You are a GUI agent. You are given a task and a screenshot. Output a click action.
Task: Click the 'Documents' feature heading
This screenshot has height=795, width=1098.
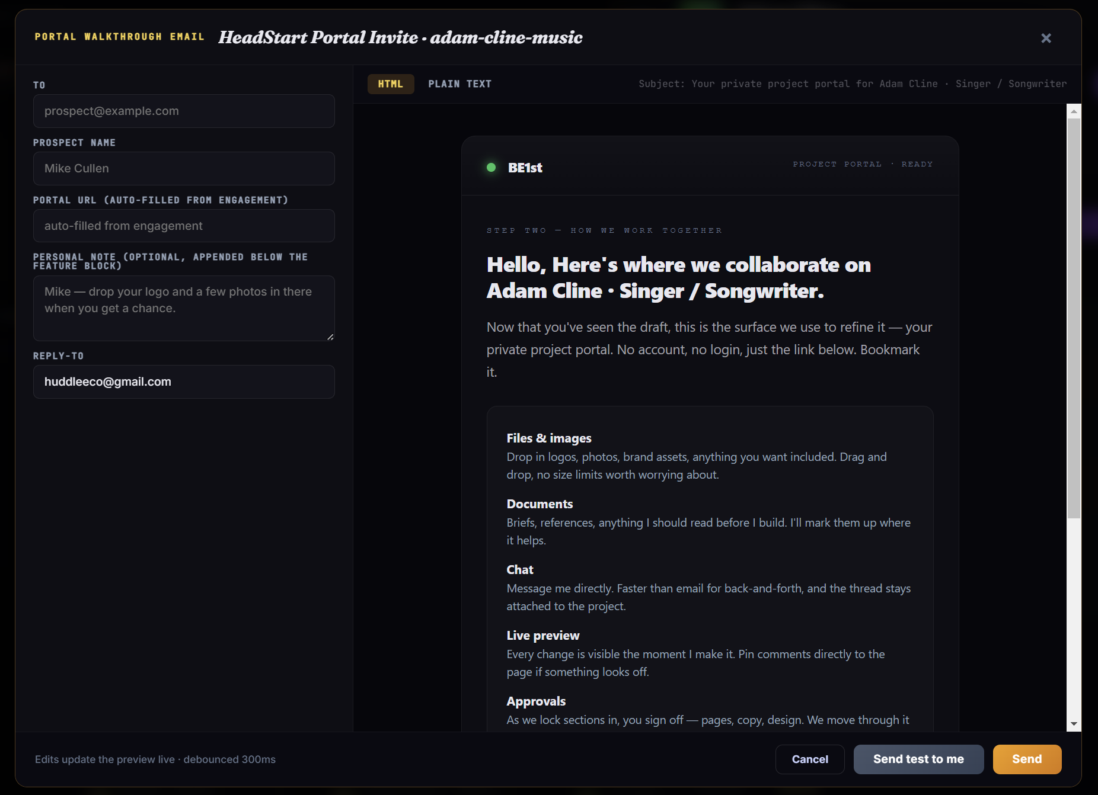point(540,504)
